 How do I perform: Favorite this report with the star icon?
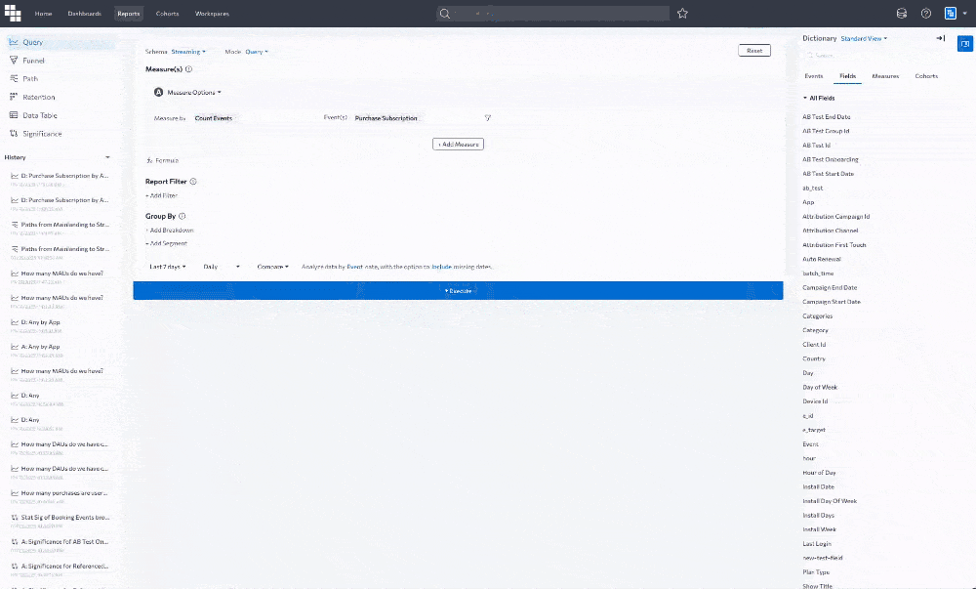click(x=682, y=13)
